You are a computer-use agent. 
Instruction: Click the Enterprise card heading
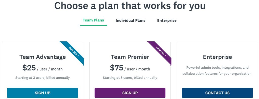click(x=217, y=57)
